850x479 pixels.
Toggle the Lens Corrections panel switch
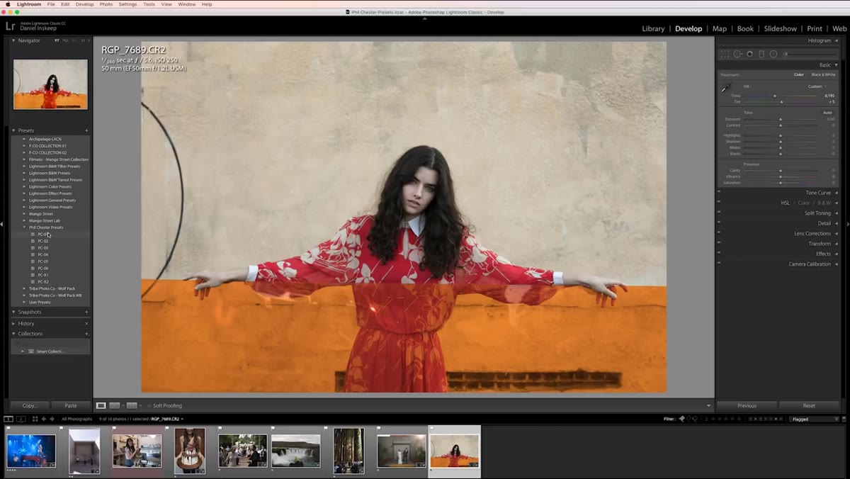pyautogui.click(x=719, y=233)
